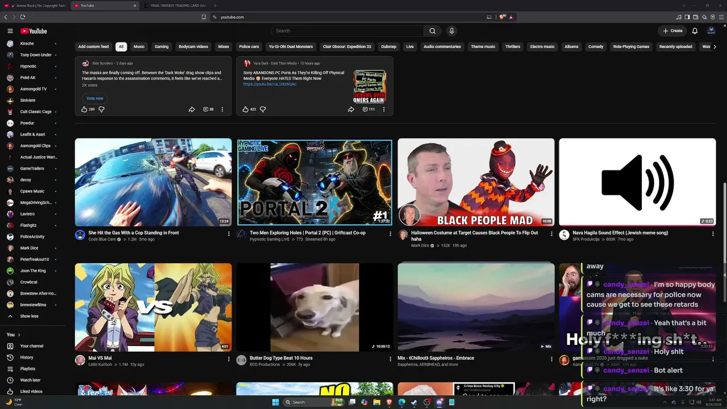Dislike the Side Scrollers post
727x409 pixels.
[102, 109]
